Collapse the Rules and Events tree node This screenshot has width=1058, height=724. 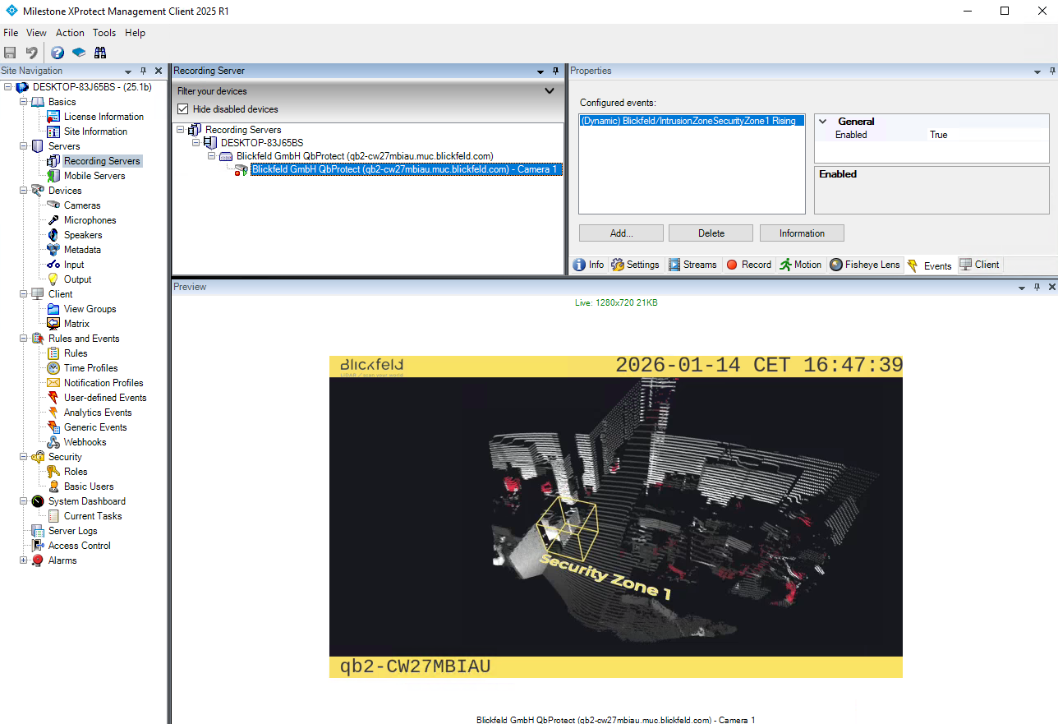tap(24, 339)
